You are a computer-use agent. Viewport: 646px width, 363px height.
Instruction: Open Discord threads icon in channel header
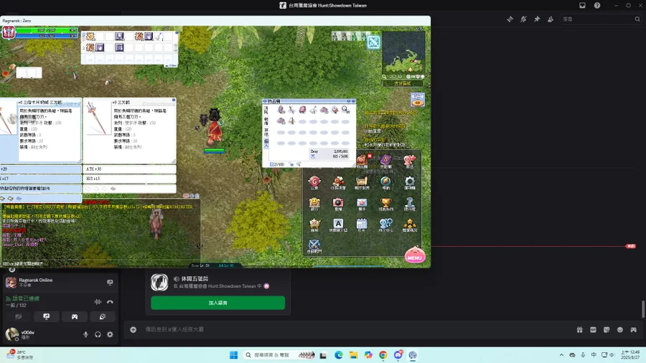[x=510, y=19]
